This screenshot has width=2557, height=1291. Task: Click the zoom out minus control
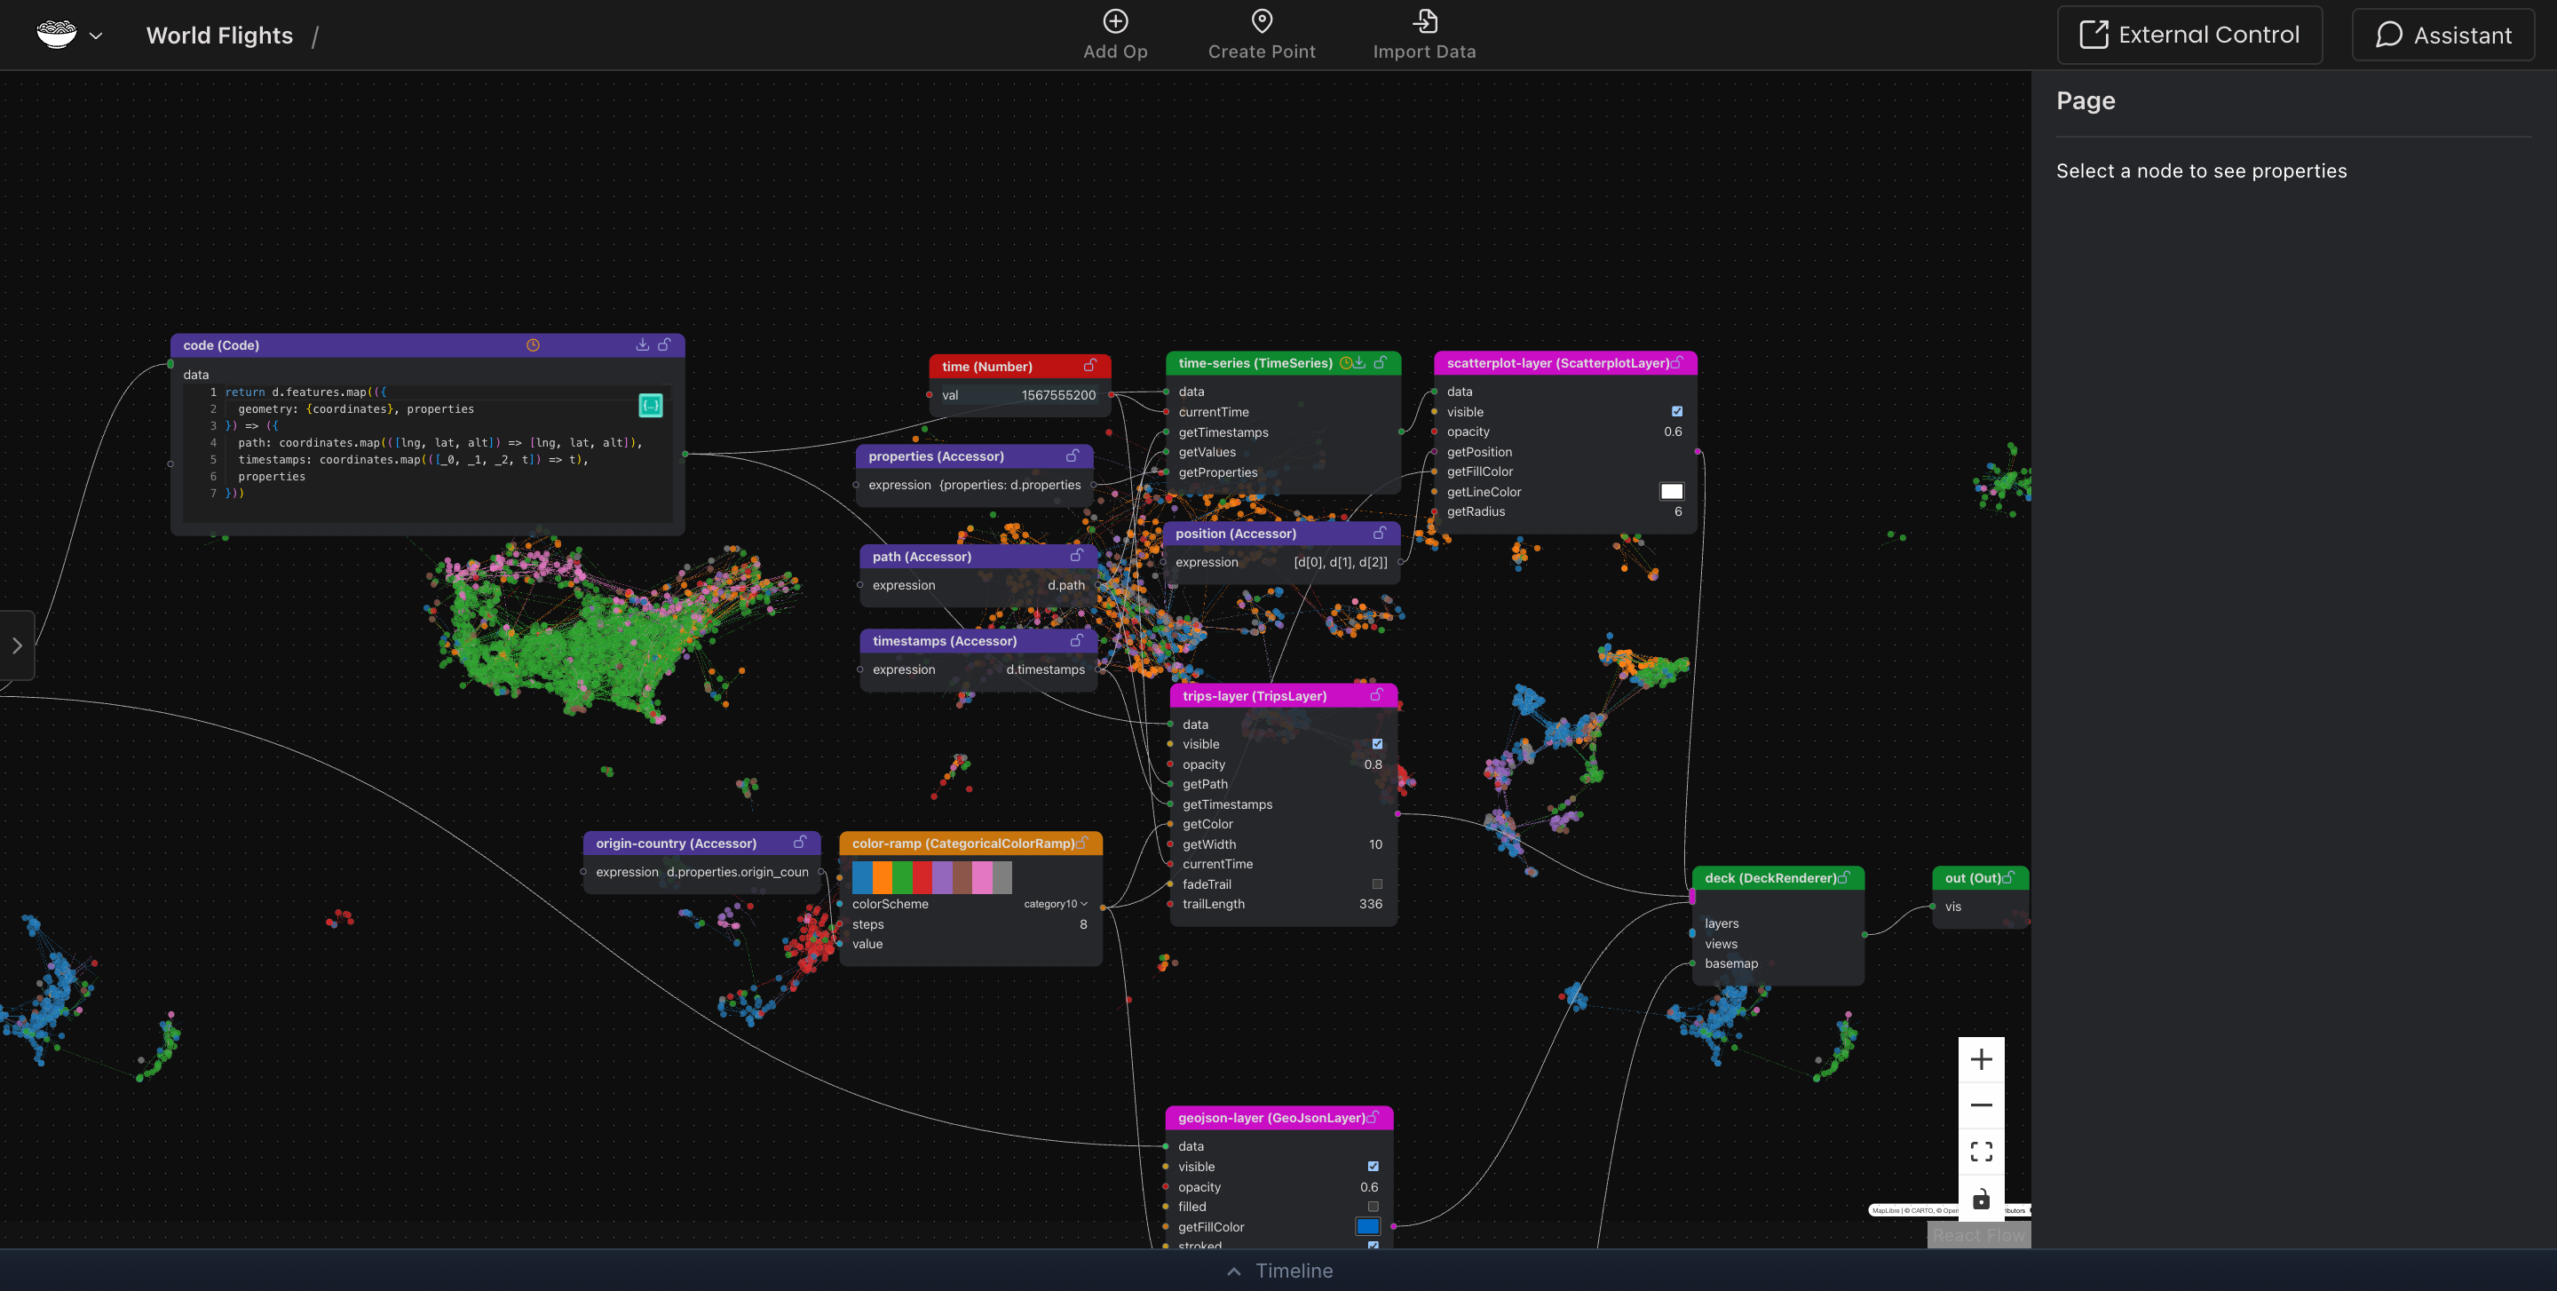point(1980,1105)
